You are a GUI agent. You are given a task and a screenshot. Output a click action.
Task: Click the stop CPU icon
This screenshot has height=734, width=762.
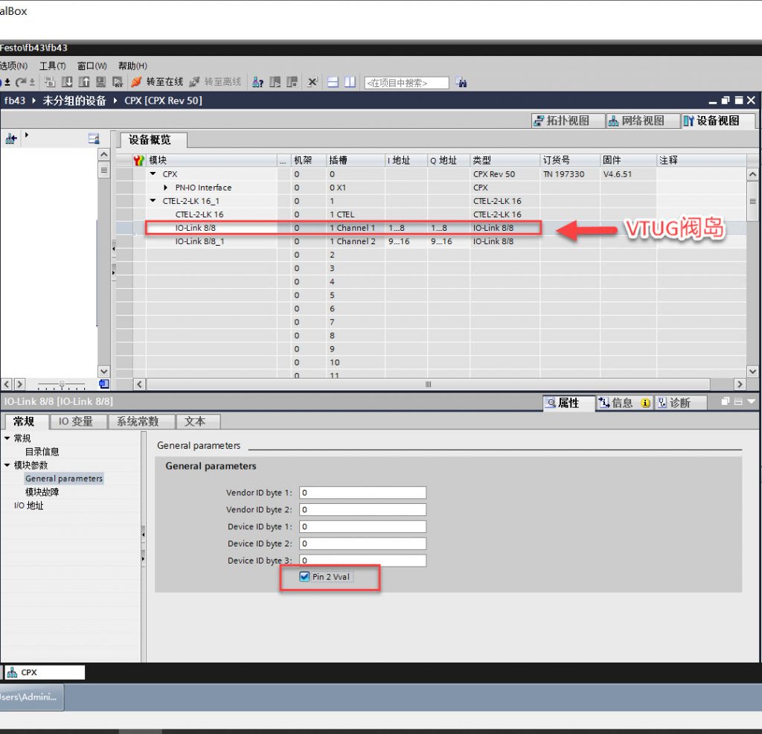coord(292,82)
